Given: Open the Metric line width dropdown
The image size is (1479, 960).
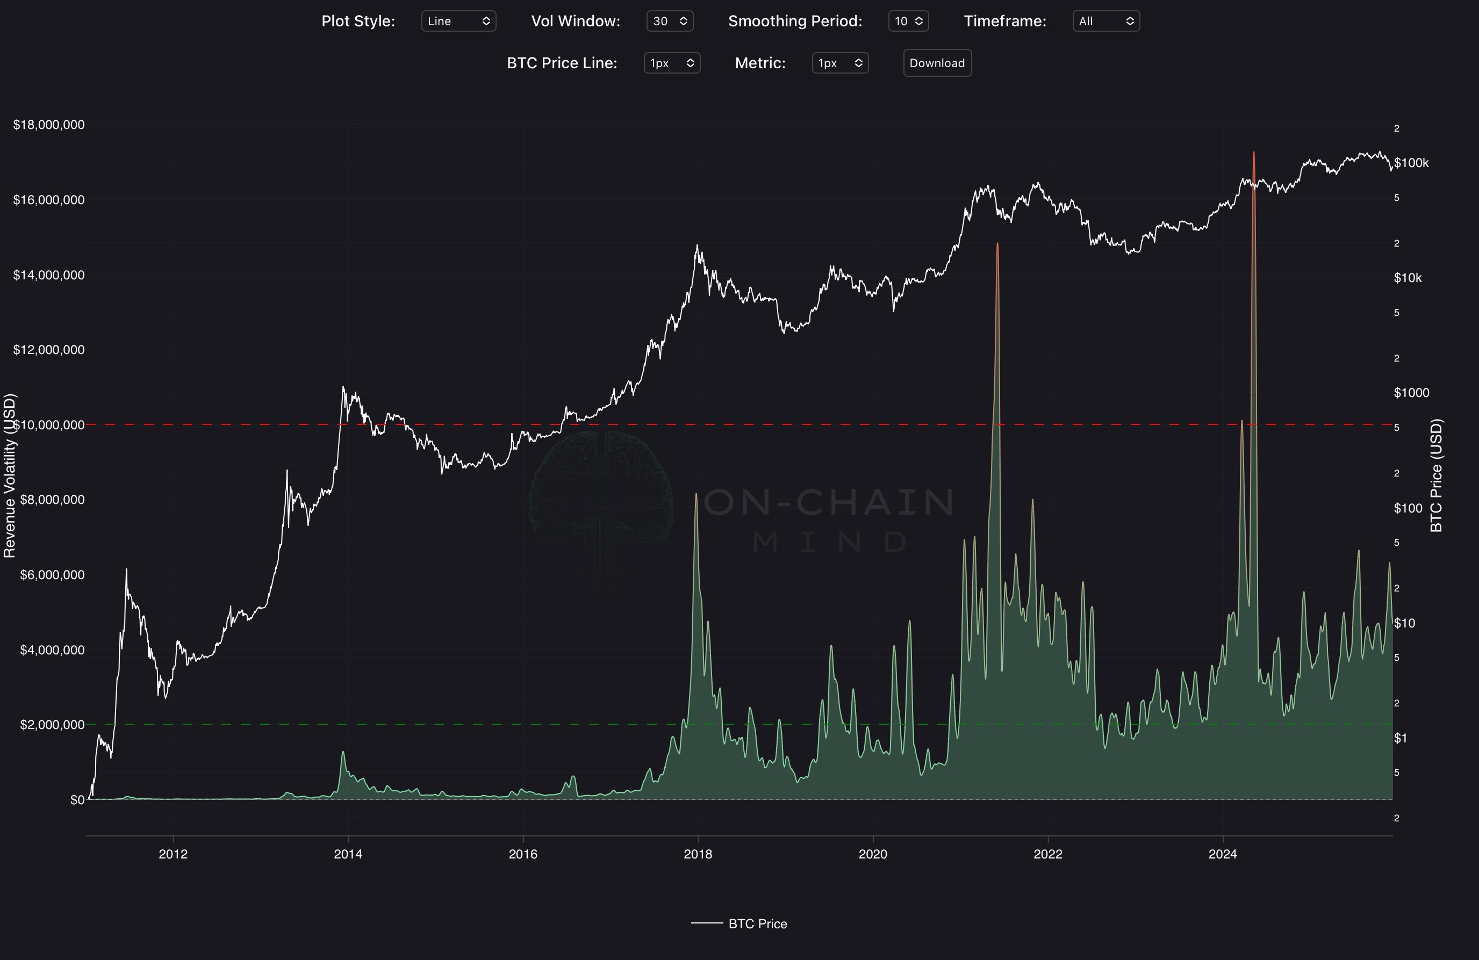Looking at the screenshot, I should pos(839,63).
